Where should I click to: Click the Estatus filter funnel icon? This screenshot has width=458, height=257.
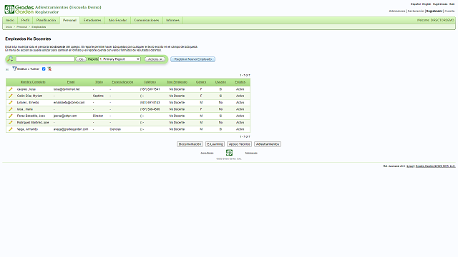(14, 69)
